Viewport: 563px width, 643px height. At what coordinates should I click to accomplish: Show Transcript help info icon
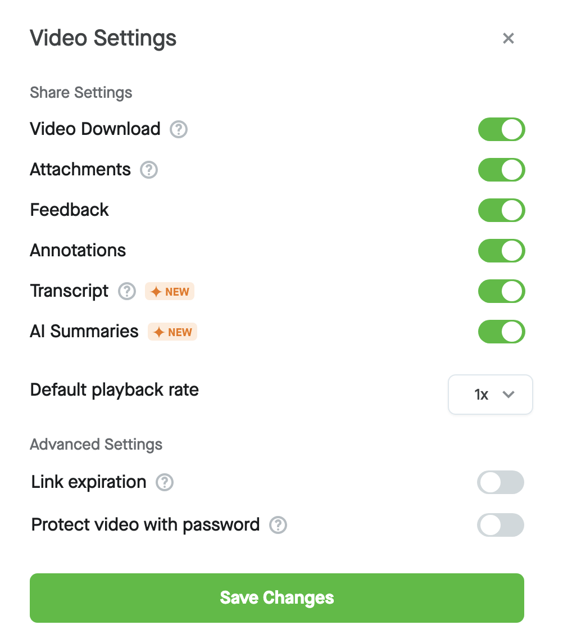[127, 291]
